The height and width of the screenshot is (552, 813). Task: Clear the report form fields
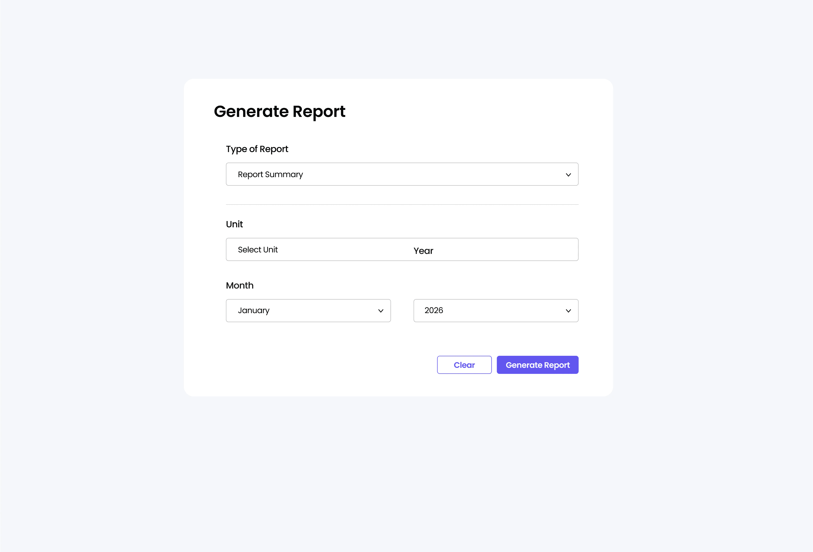coord(464,365)
